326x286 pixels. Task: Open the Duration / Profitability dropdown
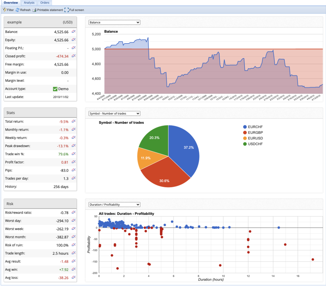pos(114,205)
